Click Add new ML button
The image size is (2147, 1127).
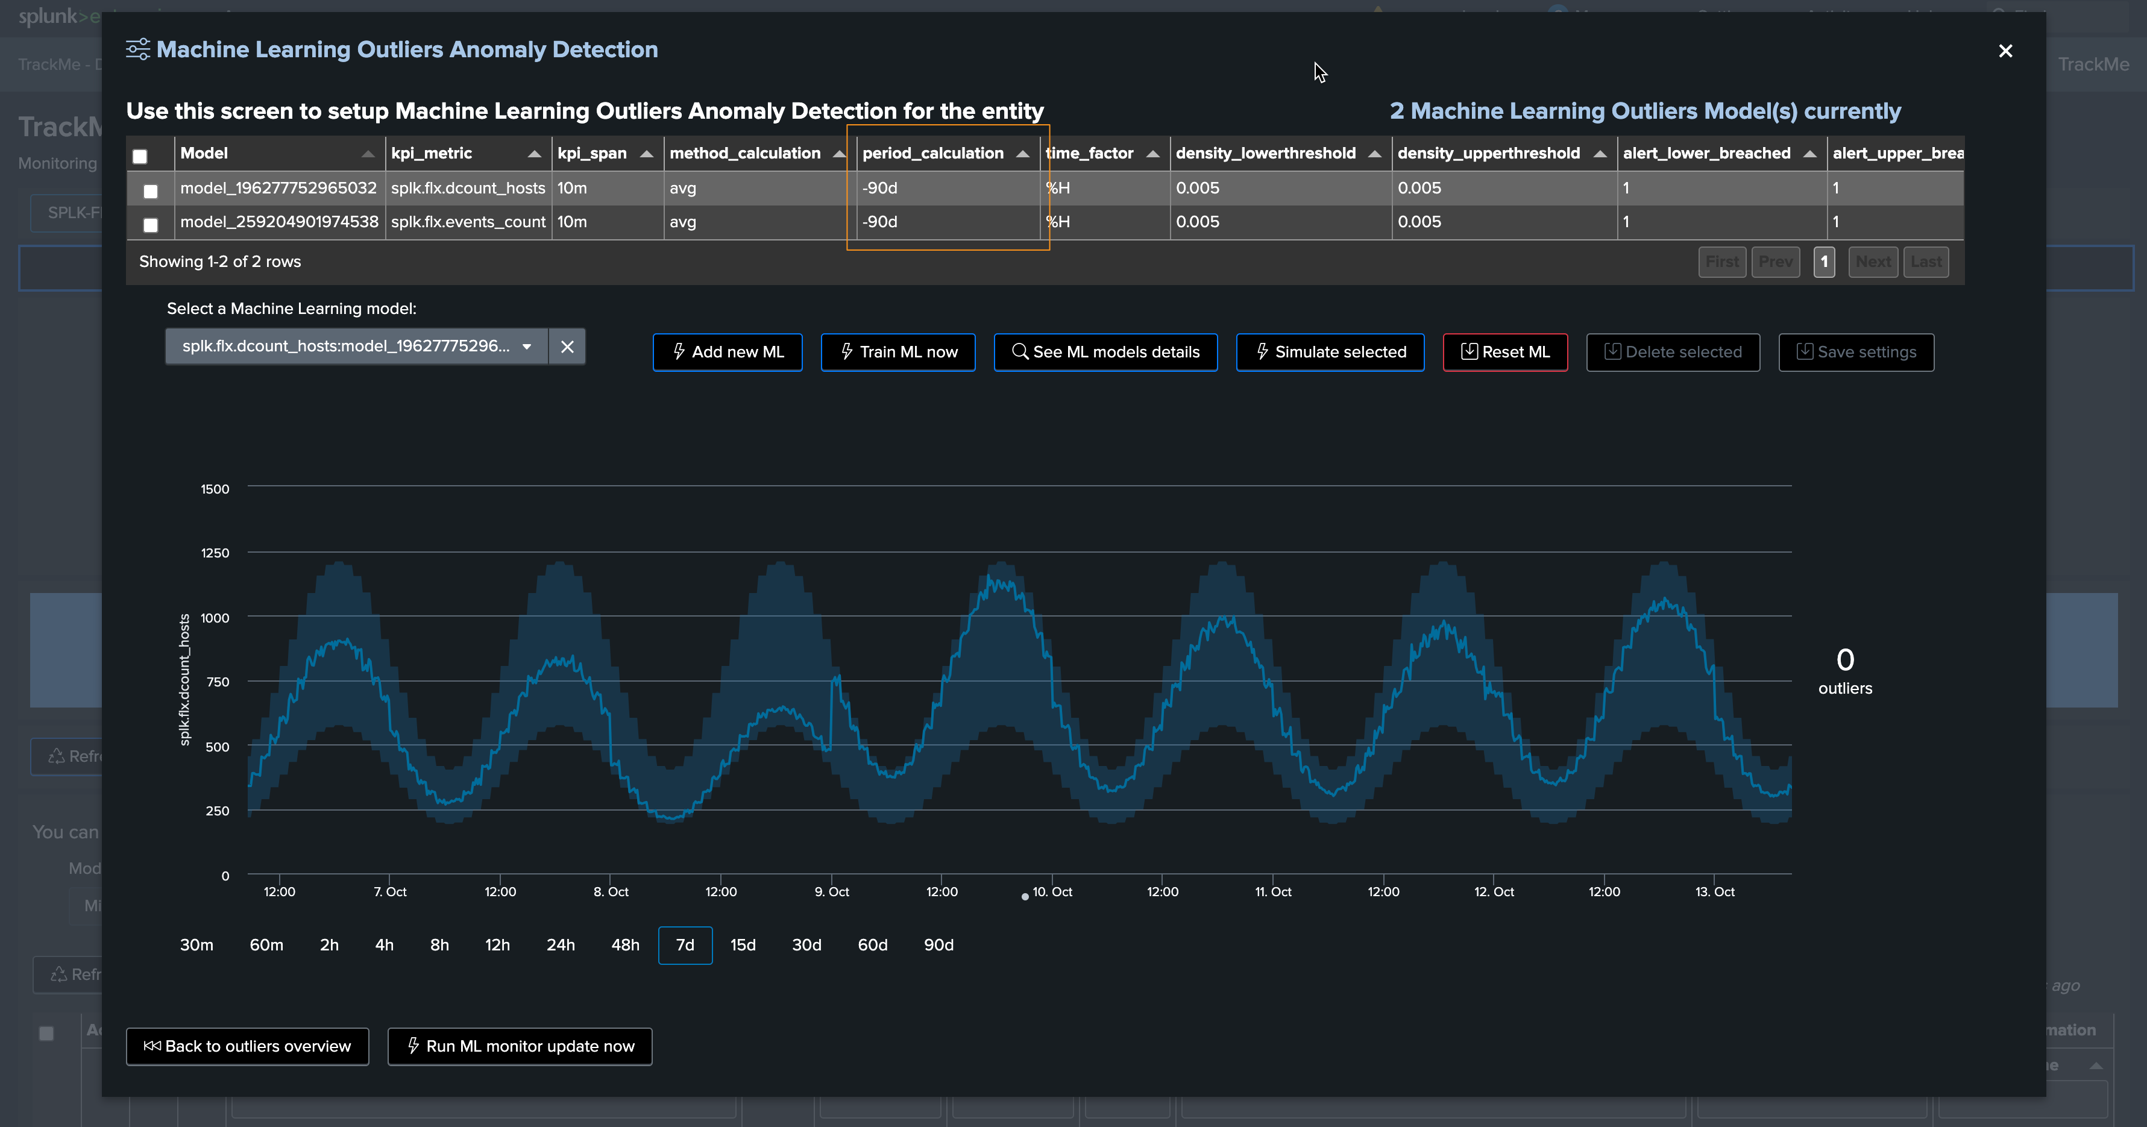[728, 352]
